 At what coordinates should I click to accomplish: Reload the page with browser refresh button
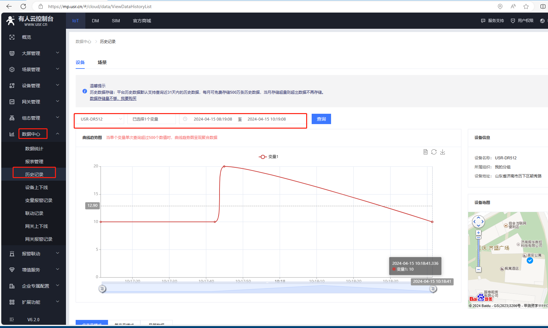[23, 6]
